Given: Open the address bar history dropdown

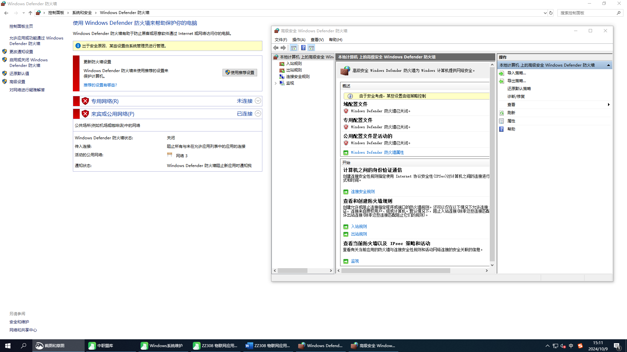Looking at the screenshot, I should coord(545,13).
